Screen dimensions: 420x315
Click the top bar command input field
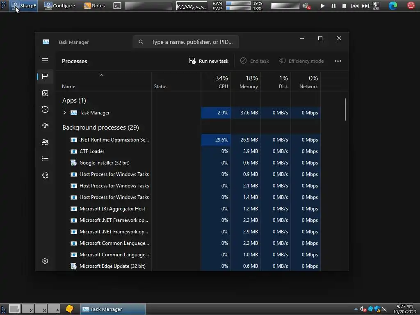(x=148, y=6)
